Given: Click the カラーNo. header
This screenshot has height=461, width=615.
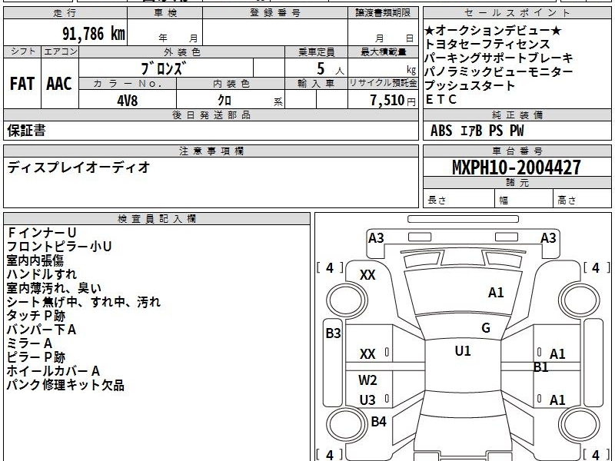Looking at the screenshot, I should click(x=128, y=84).
